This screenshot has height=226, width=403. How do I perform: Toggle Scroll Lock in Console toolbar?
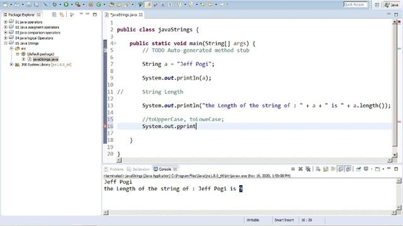coord(326,169)
